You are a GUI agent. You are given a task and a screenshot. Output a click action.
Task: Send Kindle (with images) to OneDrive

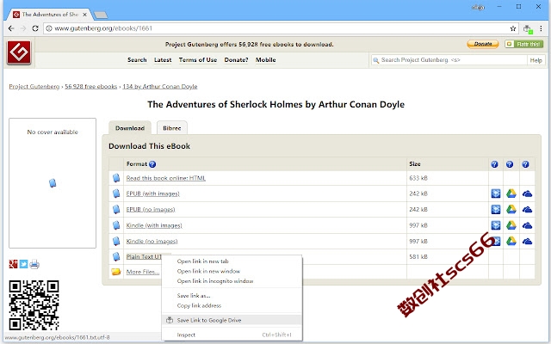click(527, 225)
